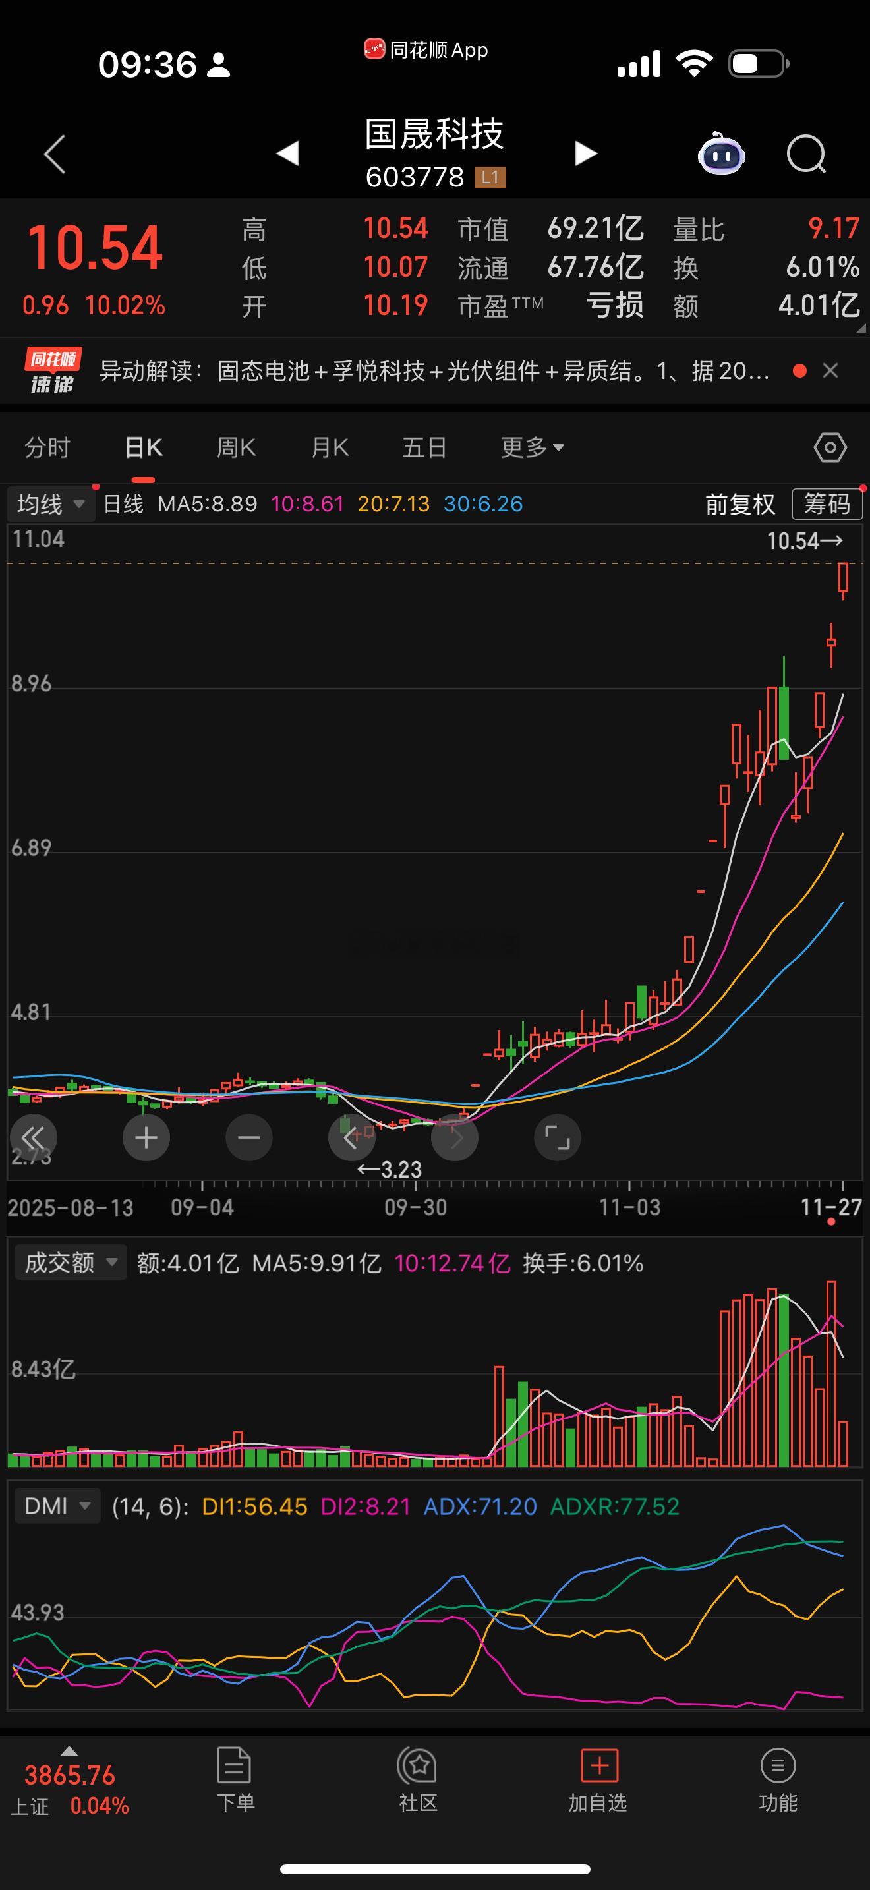Move chart left with chevron button
The width and height of the screenshot is (870, 1890).
coord(351,1138)
